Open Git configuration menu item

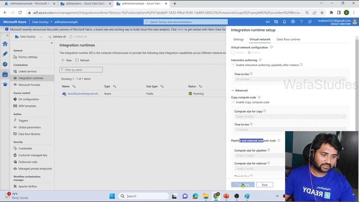click(x=29, y=99)
